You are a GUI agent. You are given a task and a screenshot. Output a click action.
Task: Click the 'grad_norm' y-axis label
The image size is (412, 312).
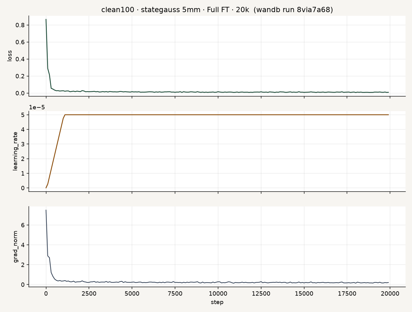[x=15, y=247]
